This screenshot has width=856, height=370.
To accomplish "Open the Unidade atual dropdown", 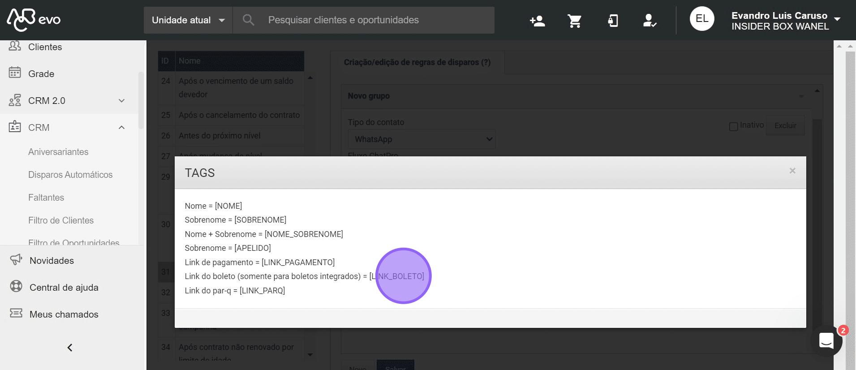I will pos(188,20).
